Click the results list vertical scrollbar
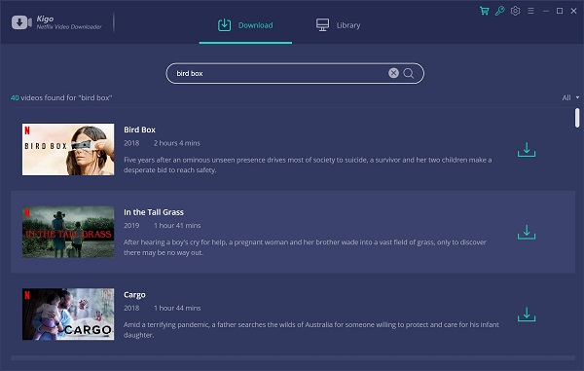 (577, 118)
